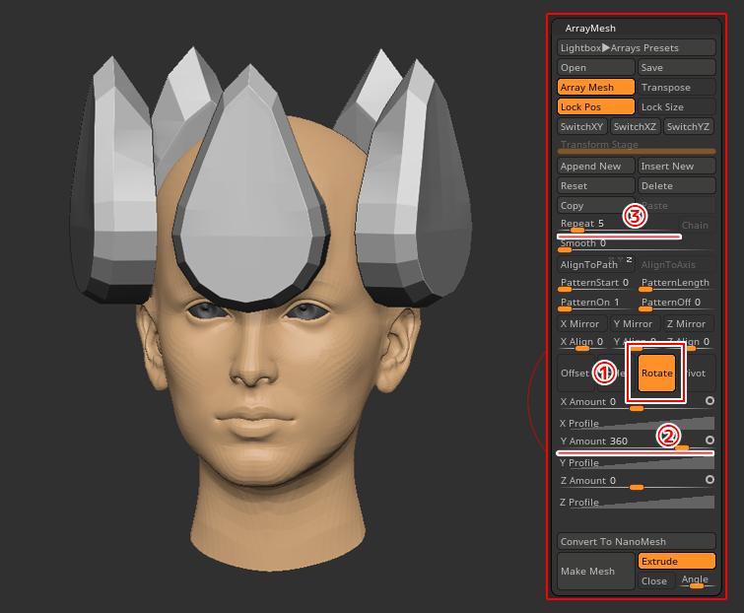Turn on X Mirror
Image resolution: width=744 pixels, height=613 pixels.
(579, 323)
